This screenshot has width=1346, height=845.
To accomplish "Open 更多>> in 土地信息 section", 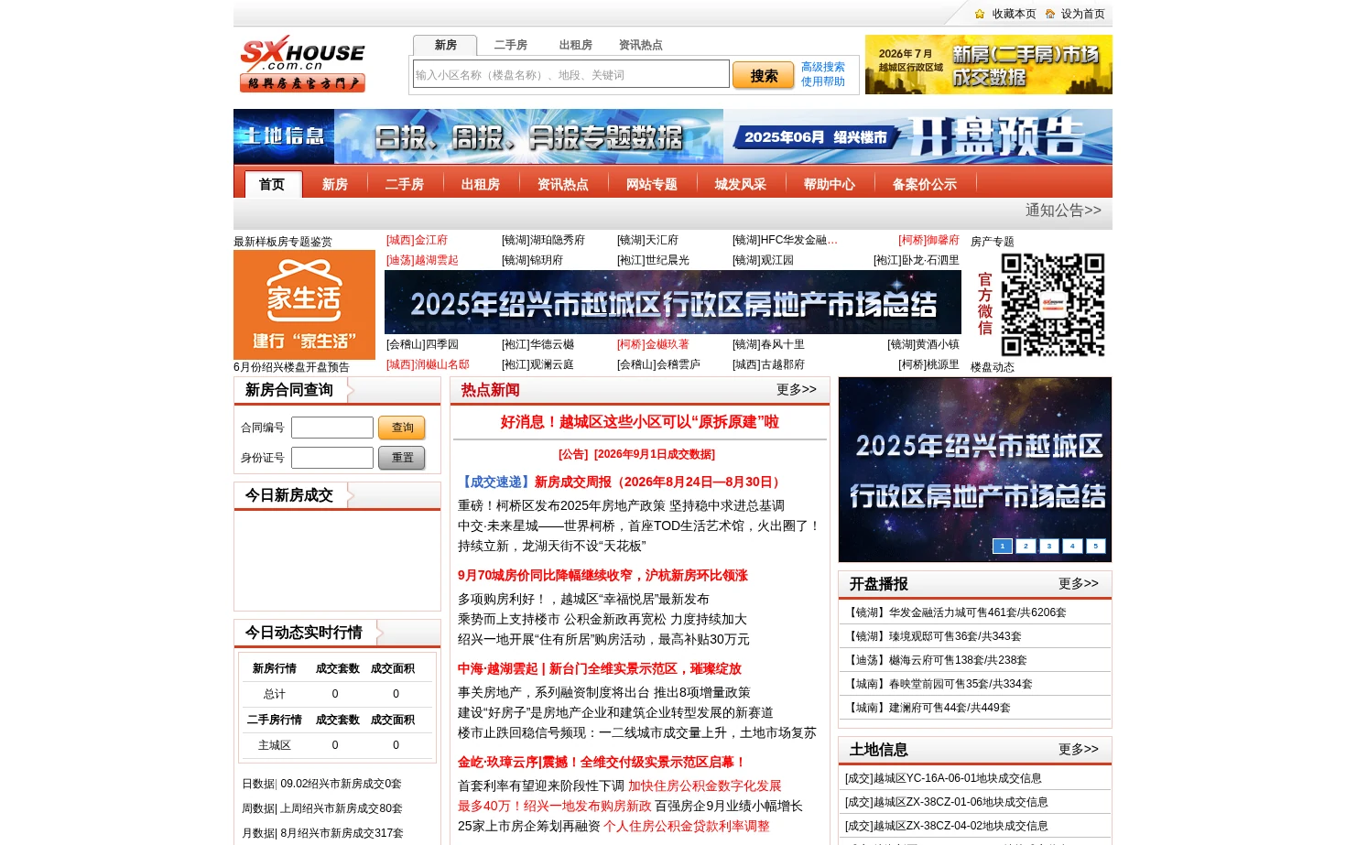I will pyautogui.click(x=1078, y=749).
